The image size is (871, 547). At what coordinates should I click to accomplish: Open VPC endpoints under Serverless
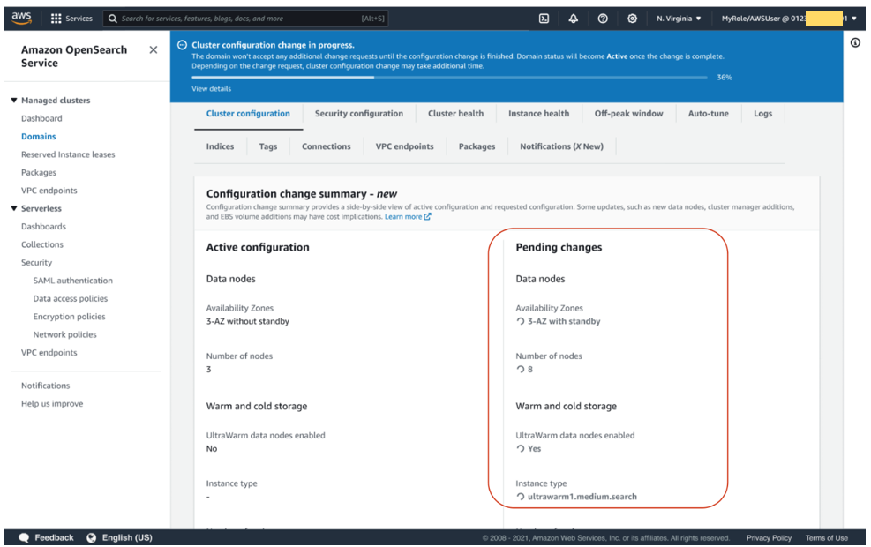click(x=49, y=353)
